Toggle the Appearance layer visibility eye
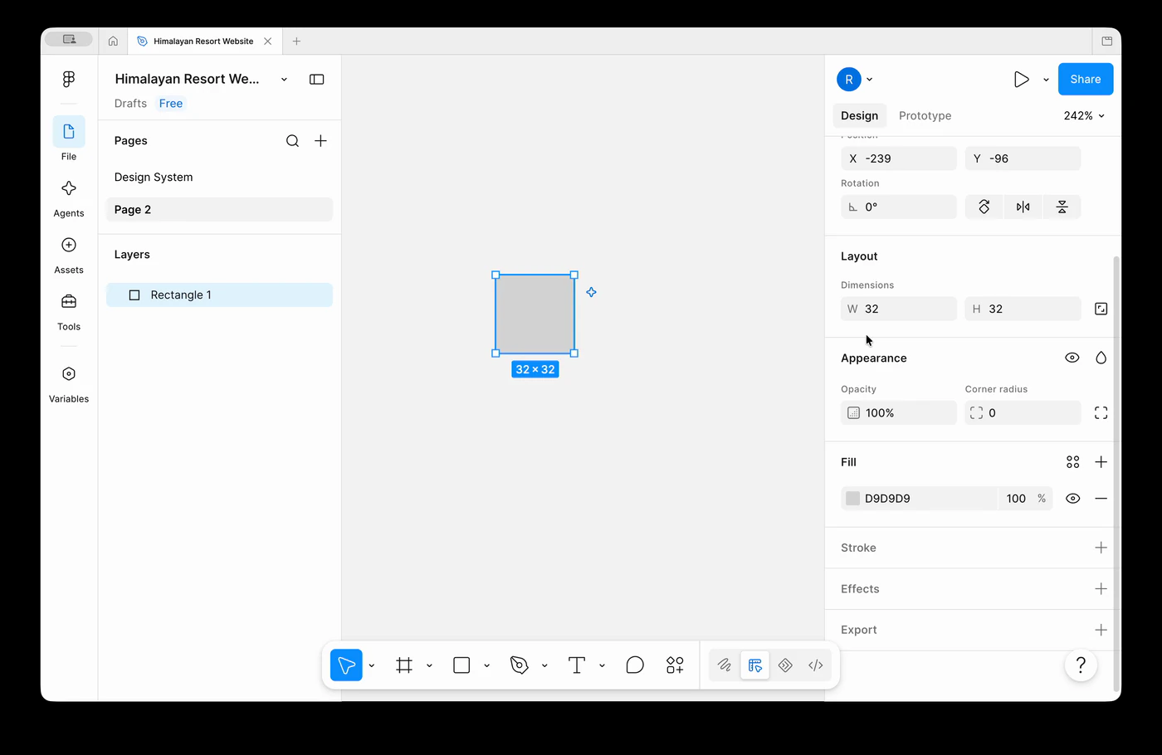 1072,358
